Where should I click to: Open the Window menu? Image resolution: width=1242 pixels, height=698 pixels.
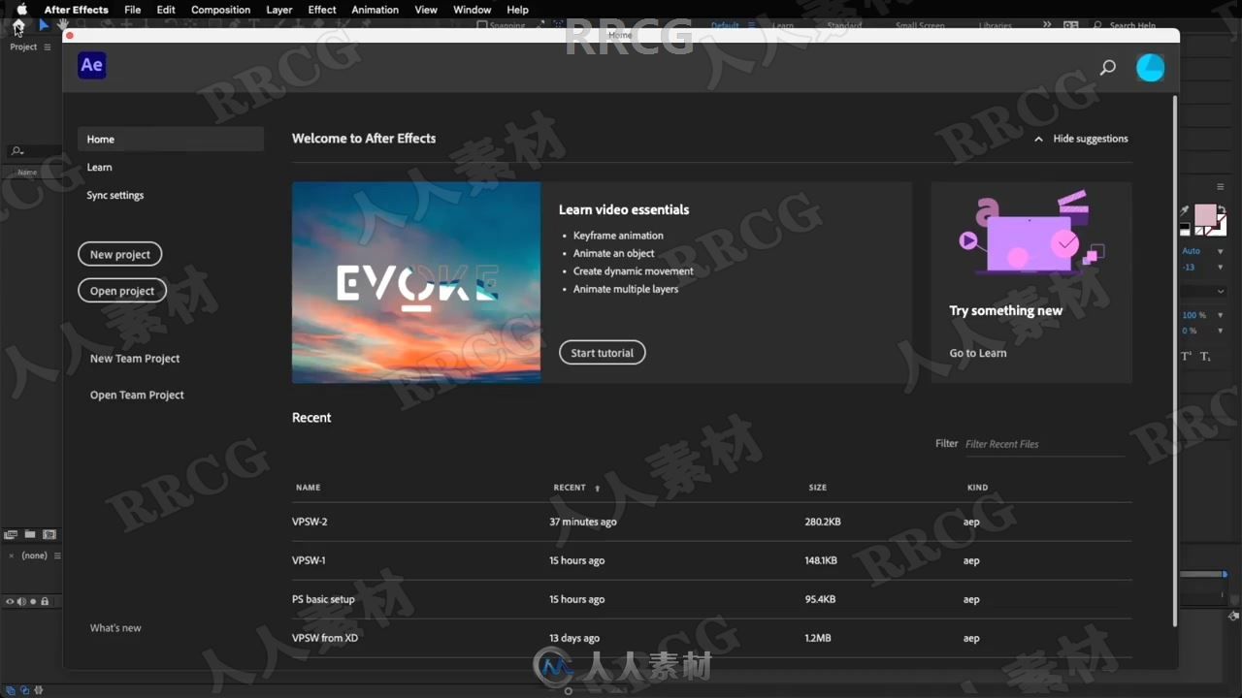click(x=473, y=10)
